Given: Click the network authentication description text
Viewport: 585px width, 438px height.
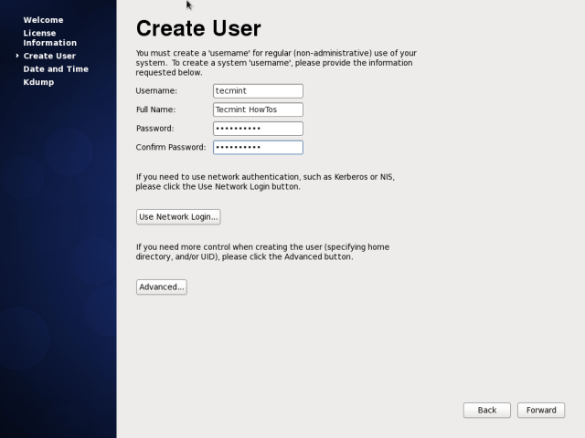Looking at the screenshot, I should (x=265, y=182).
